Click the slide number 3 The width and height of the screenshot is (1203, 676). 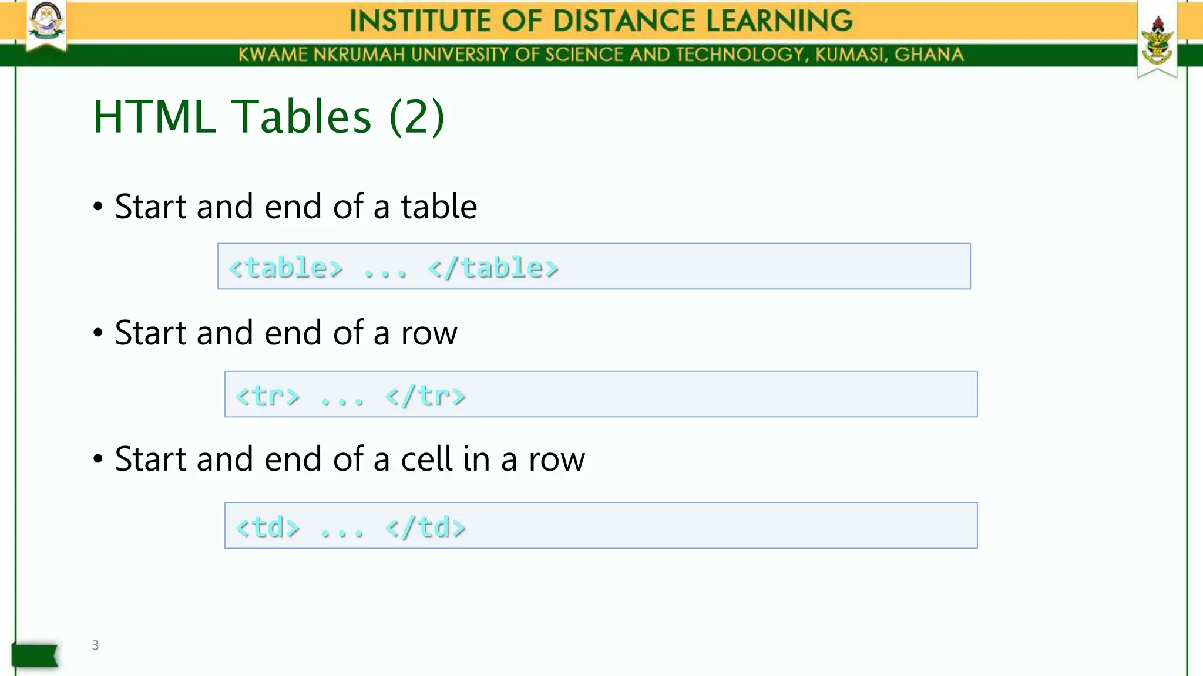point(95,645)
